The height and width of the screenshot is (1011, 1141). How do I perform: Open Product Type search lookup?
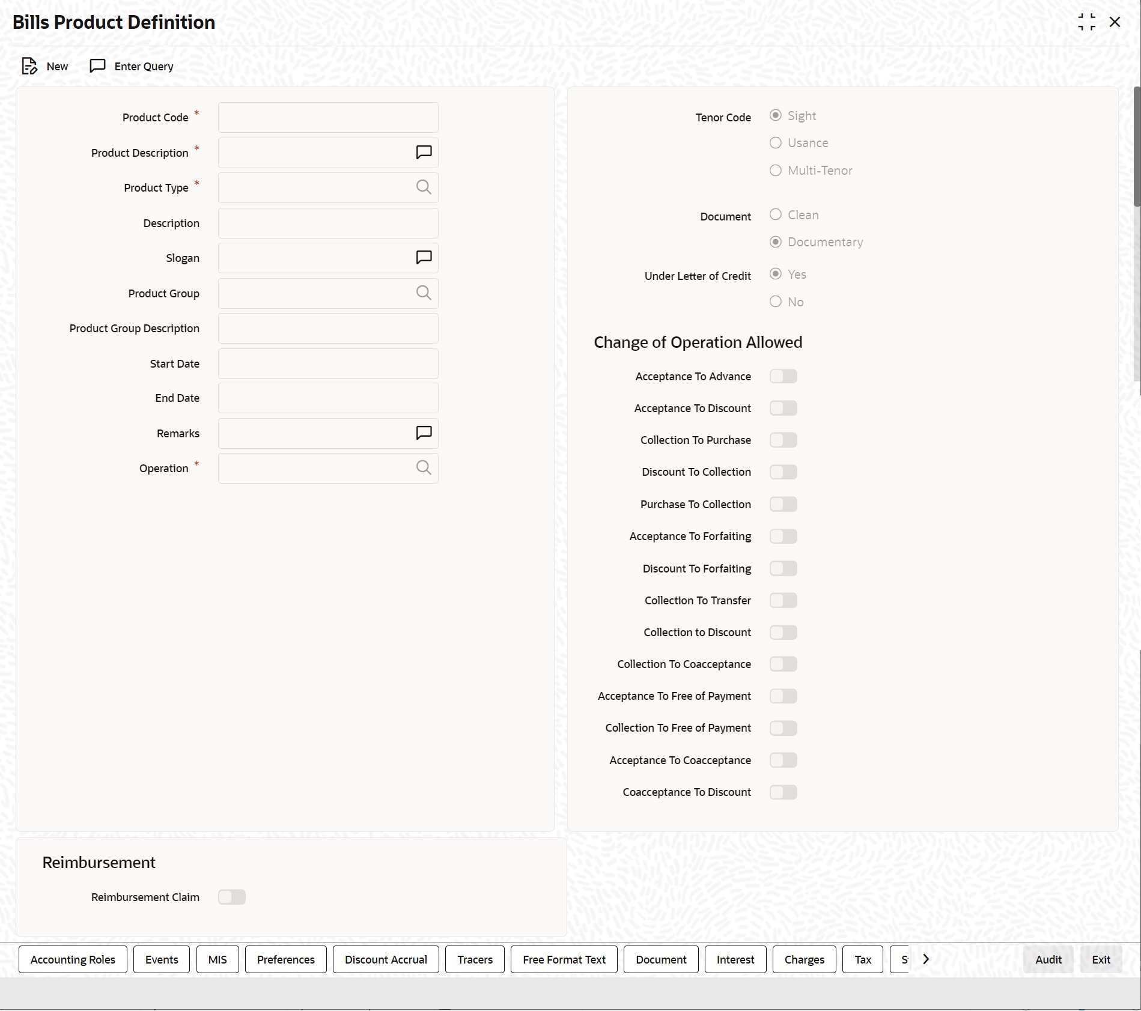click(x=424, y=187)
